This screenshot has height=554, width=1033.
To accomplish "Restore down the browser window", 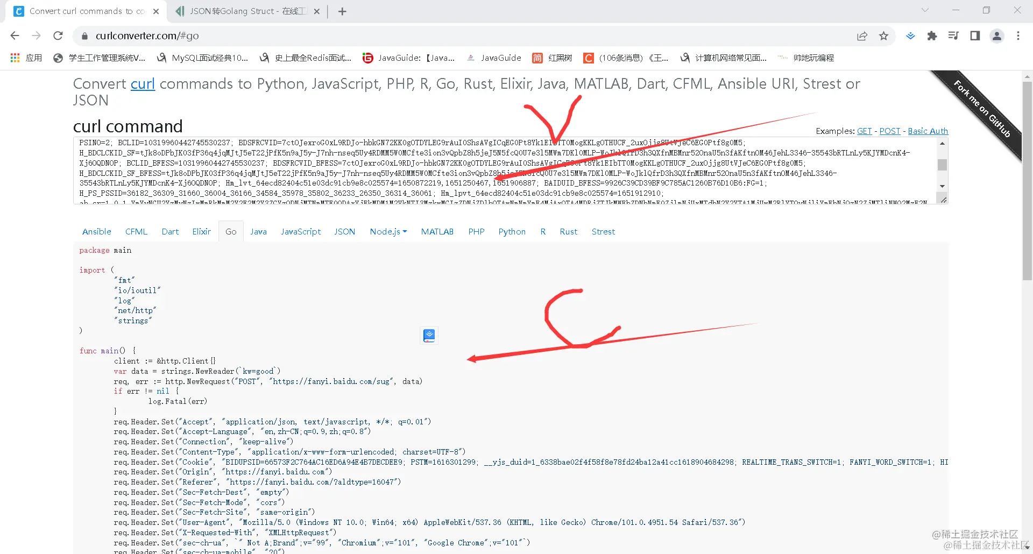I will [x=986, y=10].
